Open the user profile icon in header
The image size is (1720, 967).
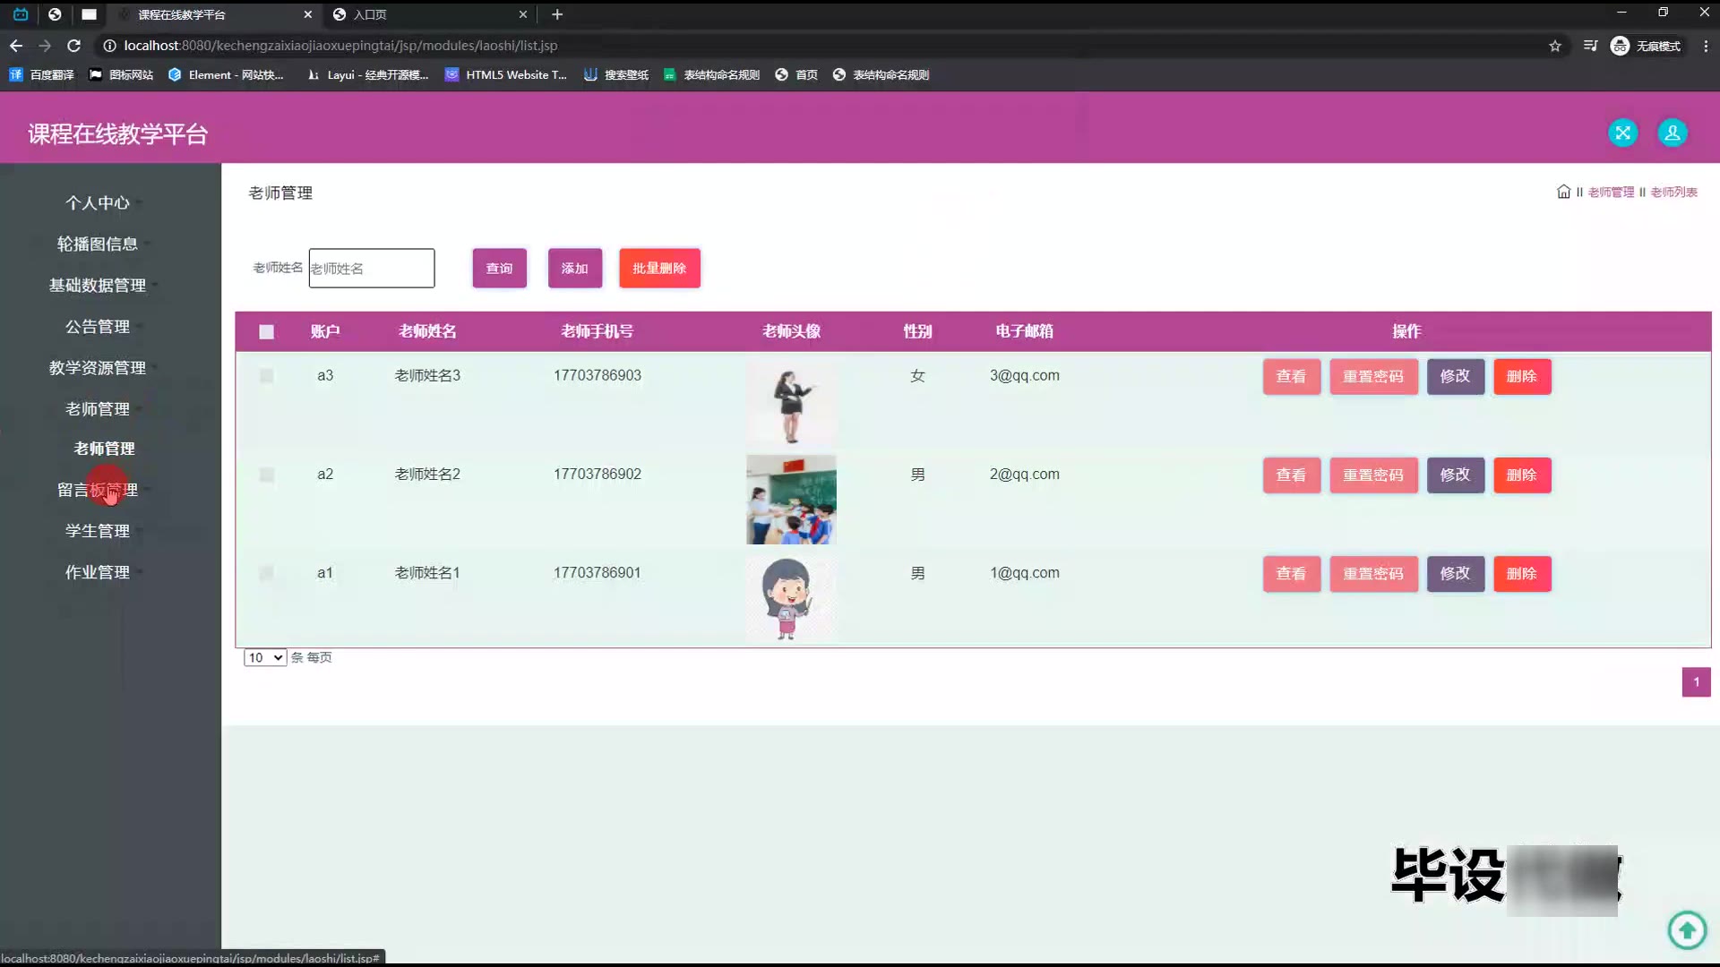point(1672,133)
